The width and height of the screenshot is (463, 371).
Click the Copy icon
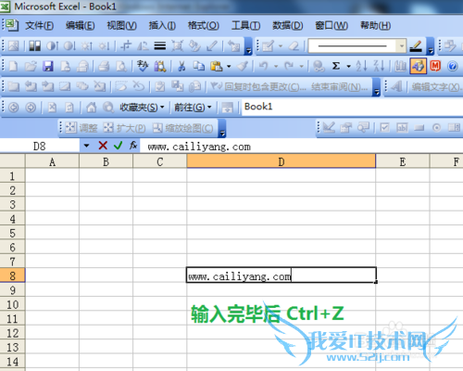click(x=199, y=66)
